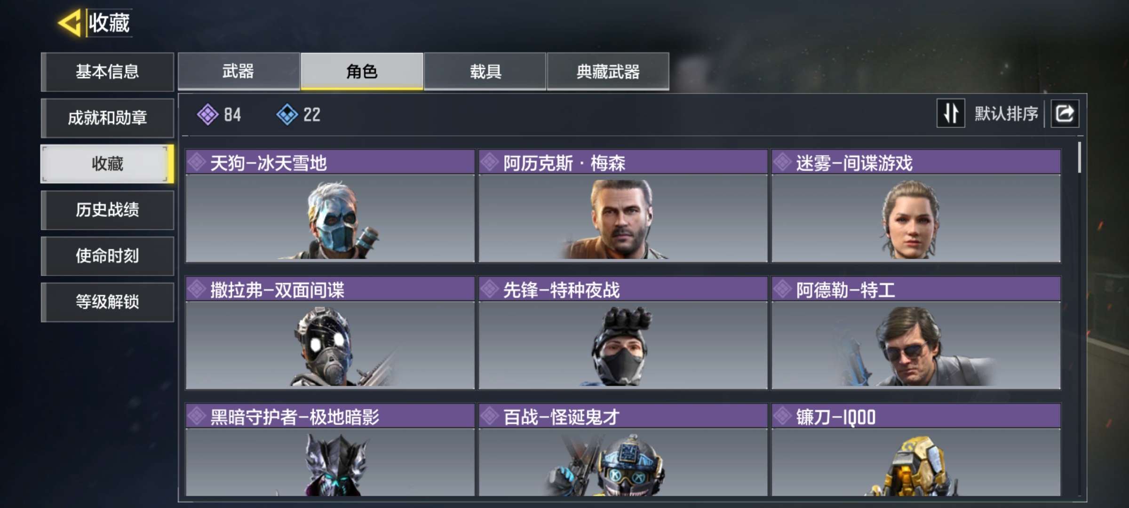Click the rarity icon on 阿德勒-特工 card
Viewport: 1129px width, 508px height.
click(x=783, y=289)
